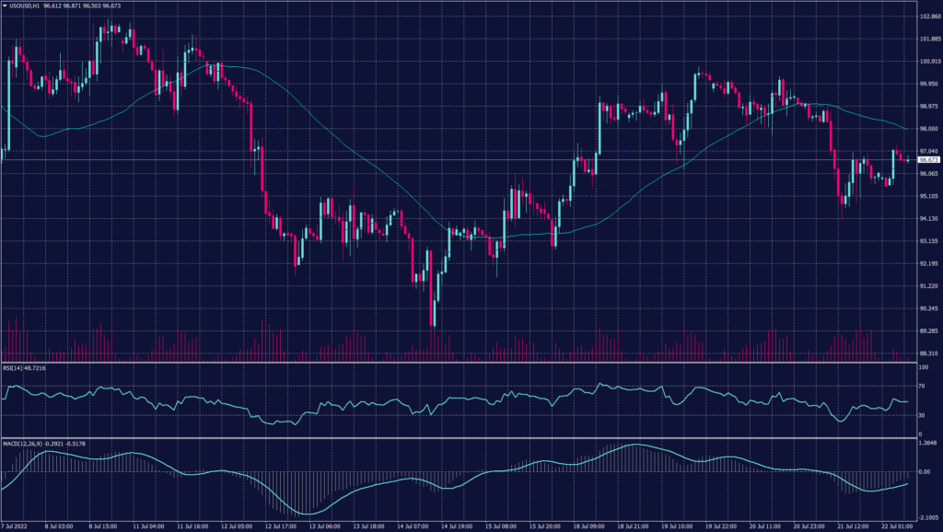Viewport: 943px width, 532px height.
Task: Click the RSI 30 oversold level label
Action: pyautogui.click(x=923, y=415)
